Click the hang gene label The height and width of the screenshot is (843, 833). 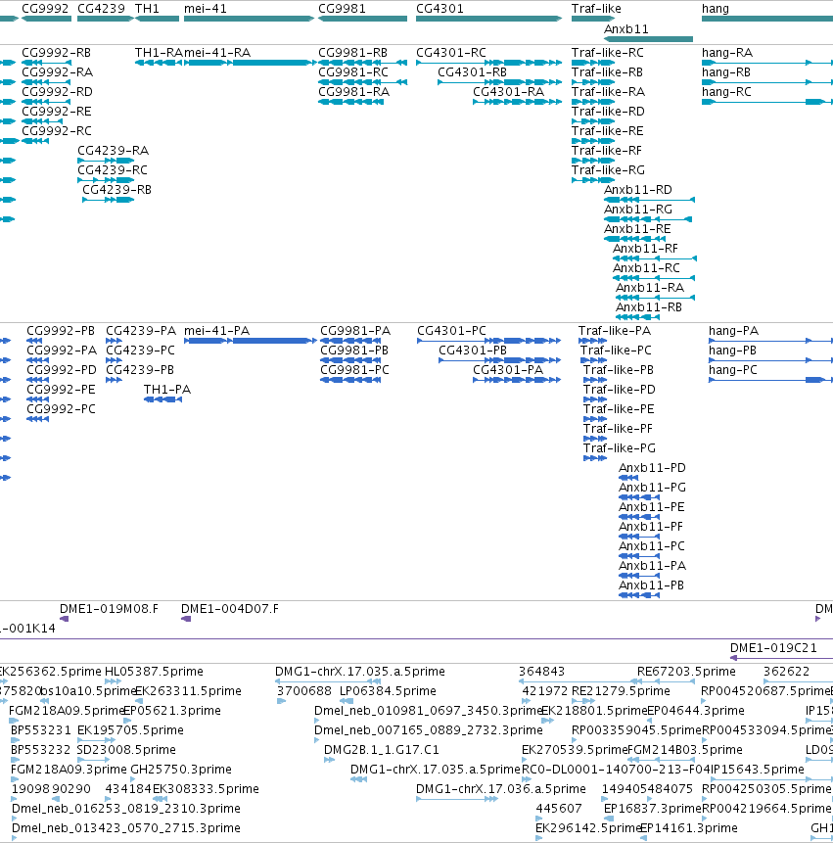(716, 9)
